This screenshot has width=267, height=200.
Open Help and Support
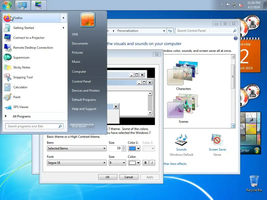(x=84, y=109)
